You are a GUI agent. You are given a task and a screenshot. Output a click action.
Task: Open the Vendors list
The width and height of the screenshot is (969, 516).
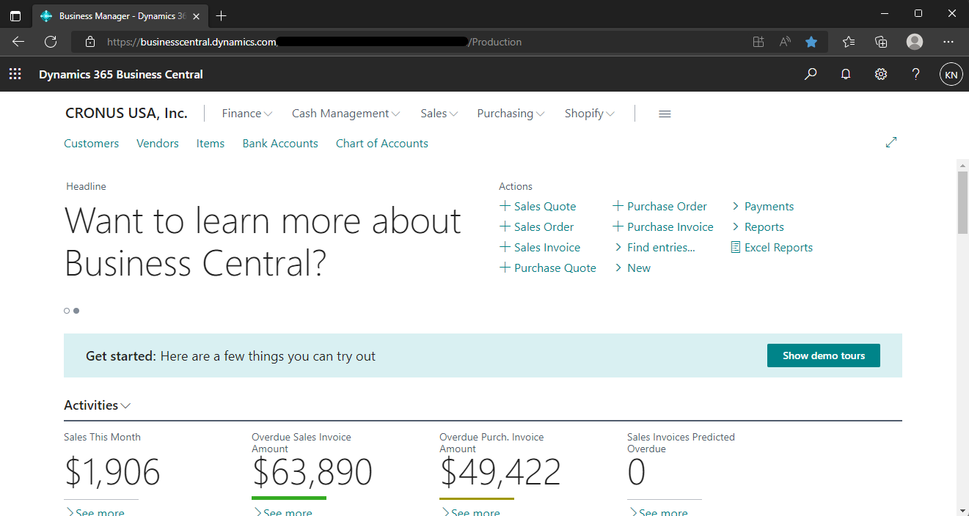[x=158, y=144]
